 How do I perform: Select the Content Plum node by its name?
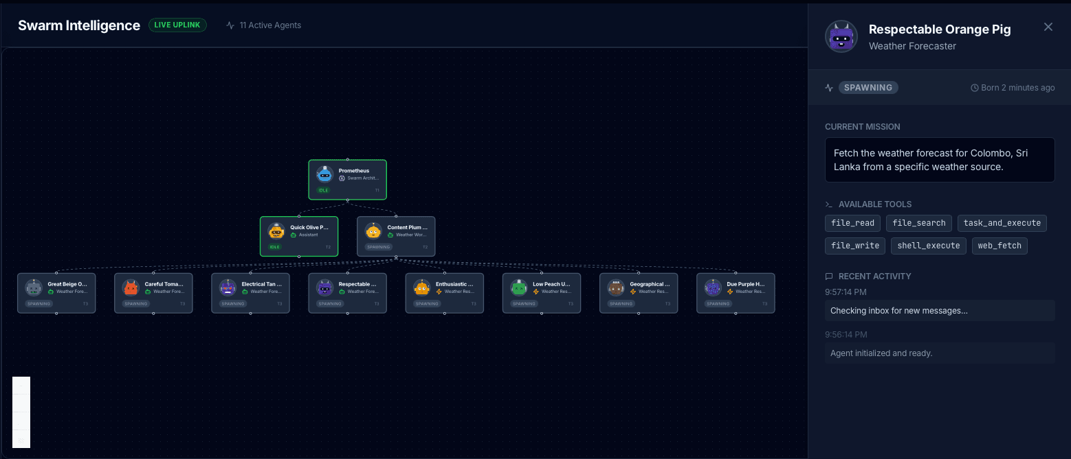(x=408, y=227)
